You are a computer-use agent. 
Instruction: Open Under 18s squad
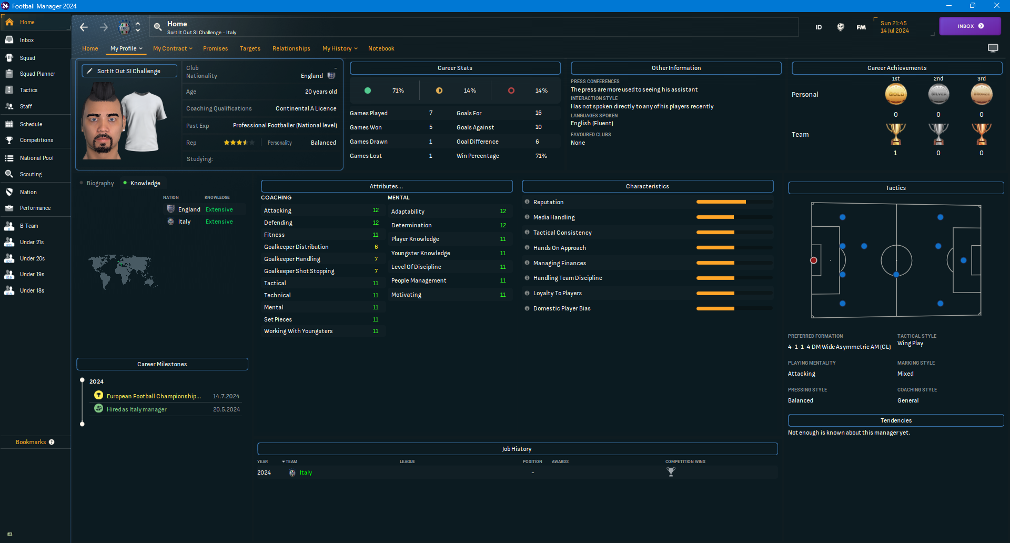pyautogui.click(x=35, y=290)
